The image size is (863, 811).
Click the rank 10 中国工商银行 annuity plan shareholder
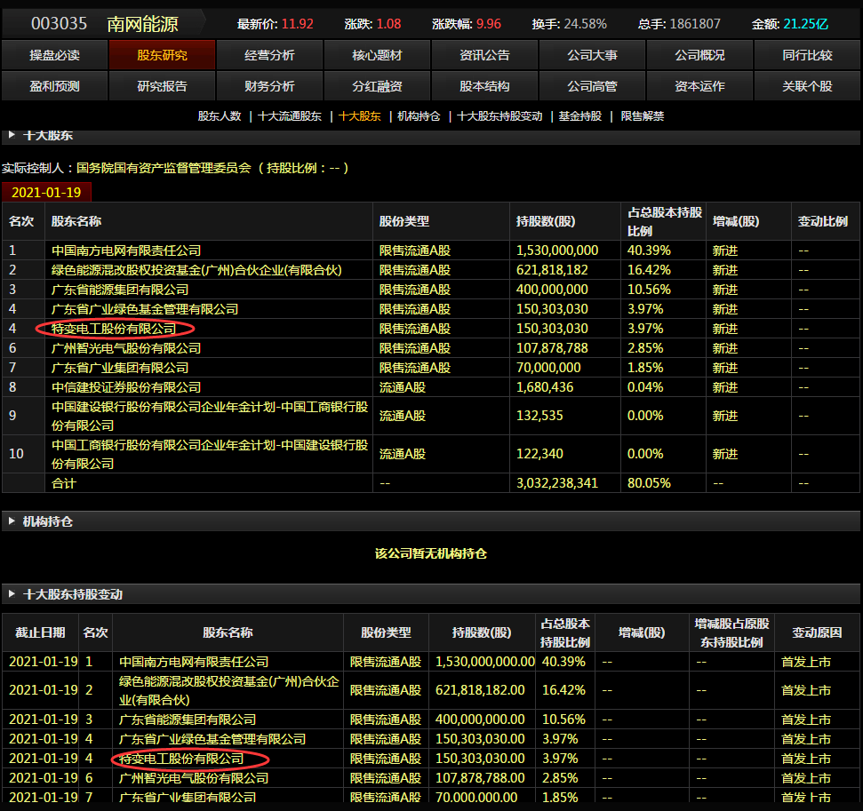point(210,454)
